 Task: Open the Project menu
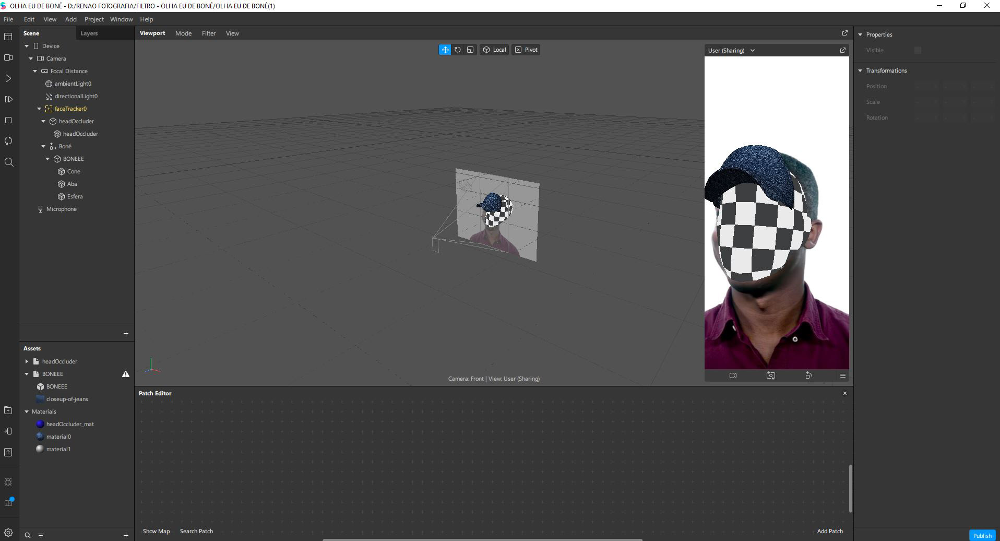point(94,19)
